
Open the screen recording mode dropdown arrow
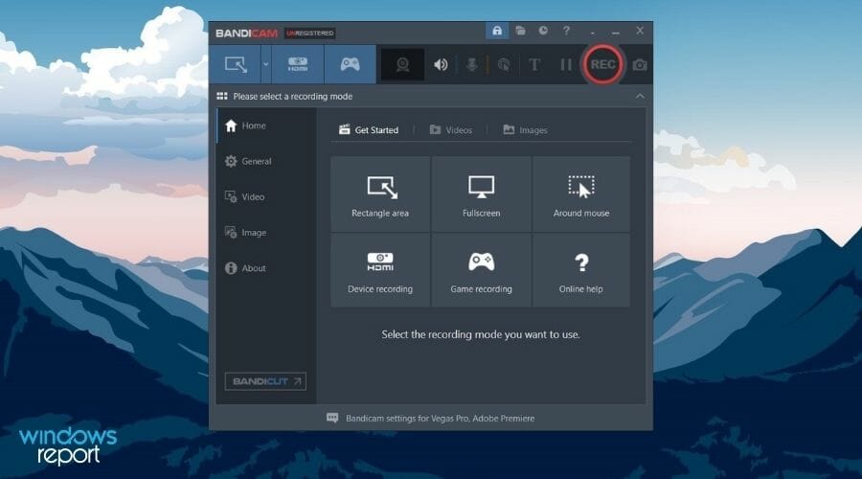click(266, 64)
